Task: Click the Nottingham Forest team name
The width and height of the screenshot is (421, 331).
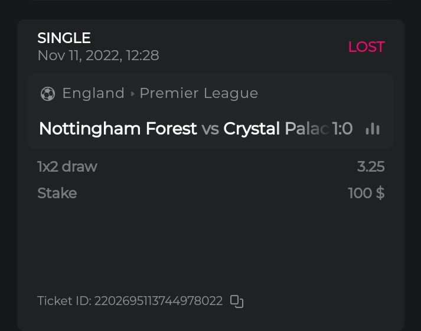Action: (118, 129)
